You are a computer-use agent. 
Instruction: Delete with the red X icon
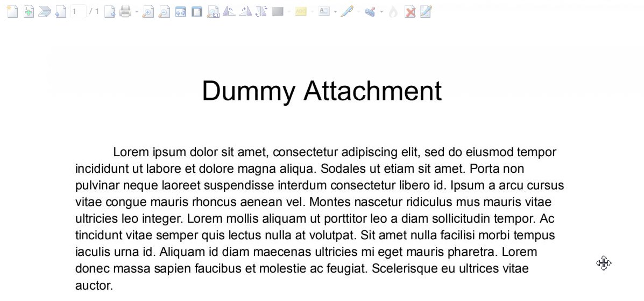point(410,12)
